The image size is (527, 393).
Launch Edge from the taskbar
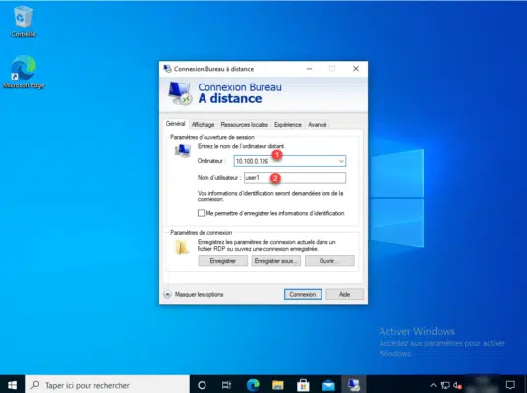click(x=253, y=385)
